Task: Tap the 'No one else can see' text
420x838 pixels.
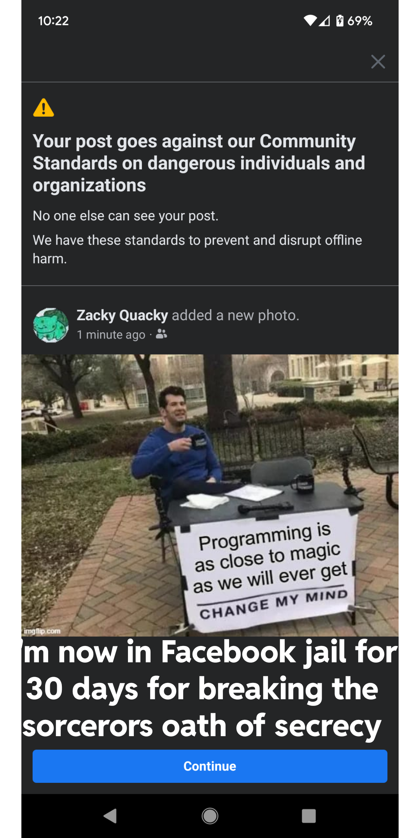Action: [x=126, y=216]
